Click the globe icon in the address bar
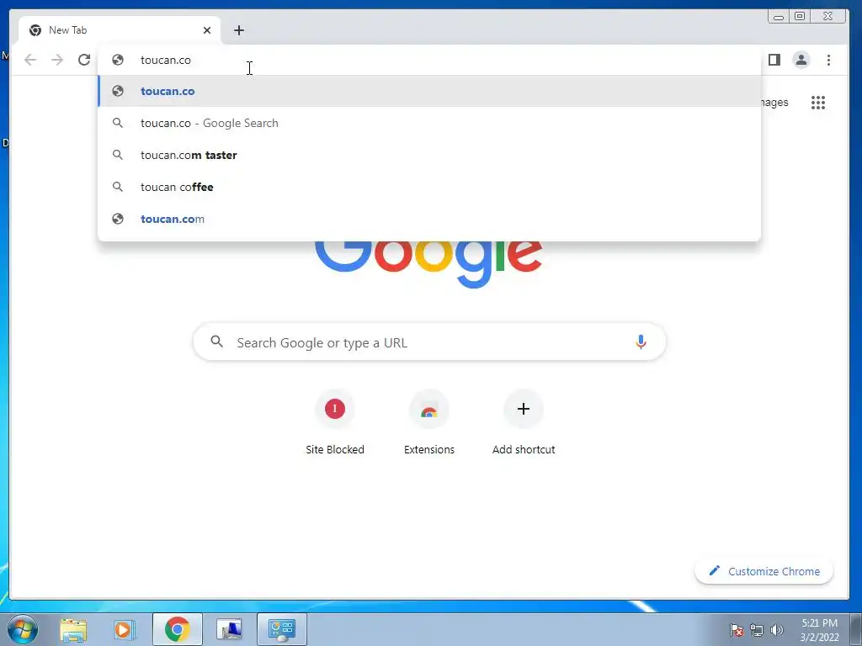Viewport: 862px width, 646px height. 118,60
